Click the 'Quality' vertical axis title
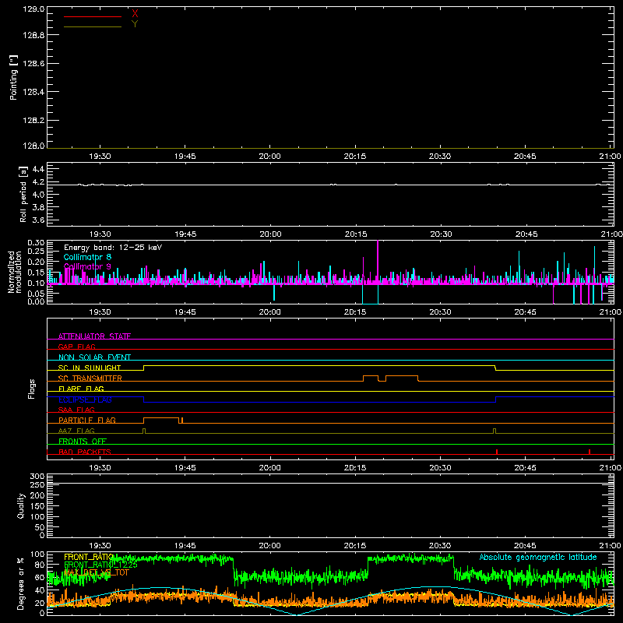Viewport: 623px width, 623px height. pyautogui.click(x=21, y=505)
